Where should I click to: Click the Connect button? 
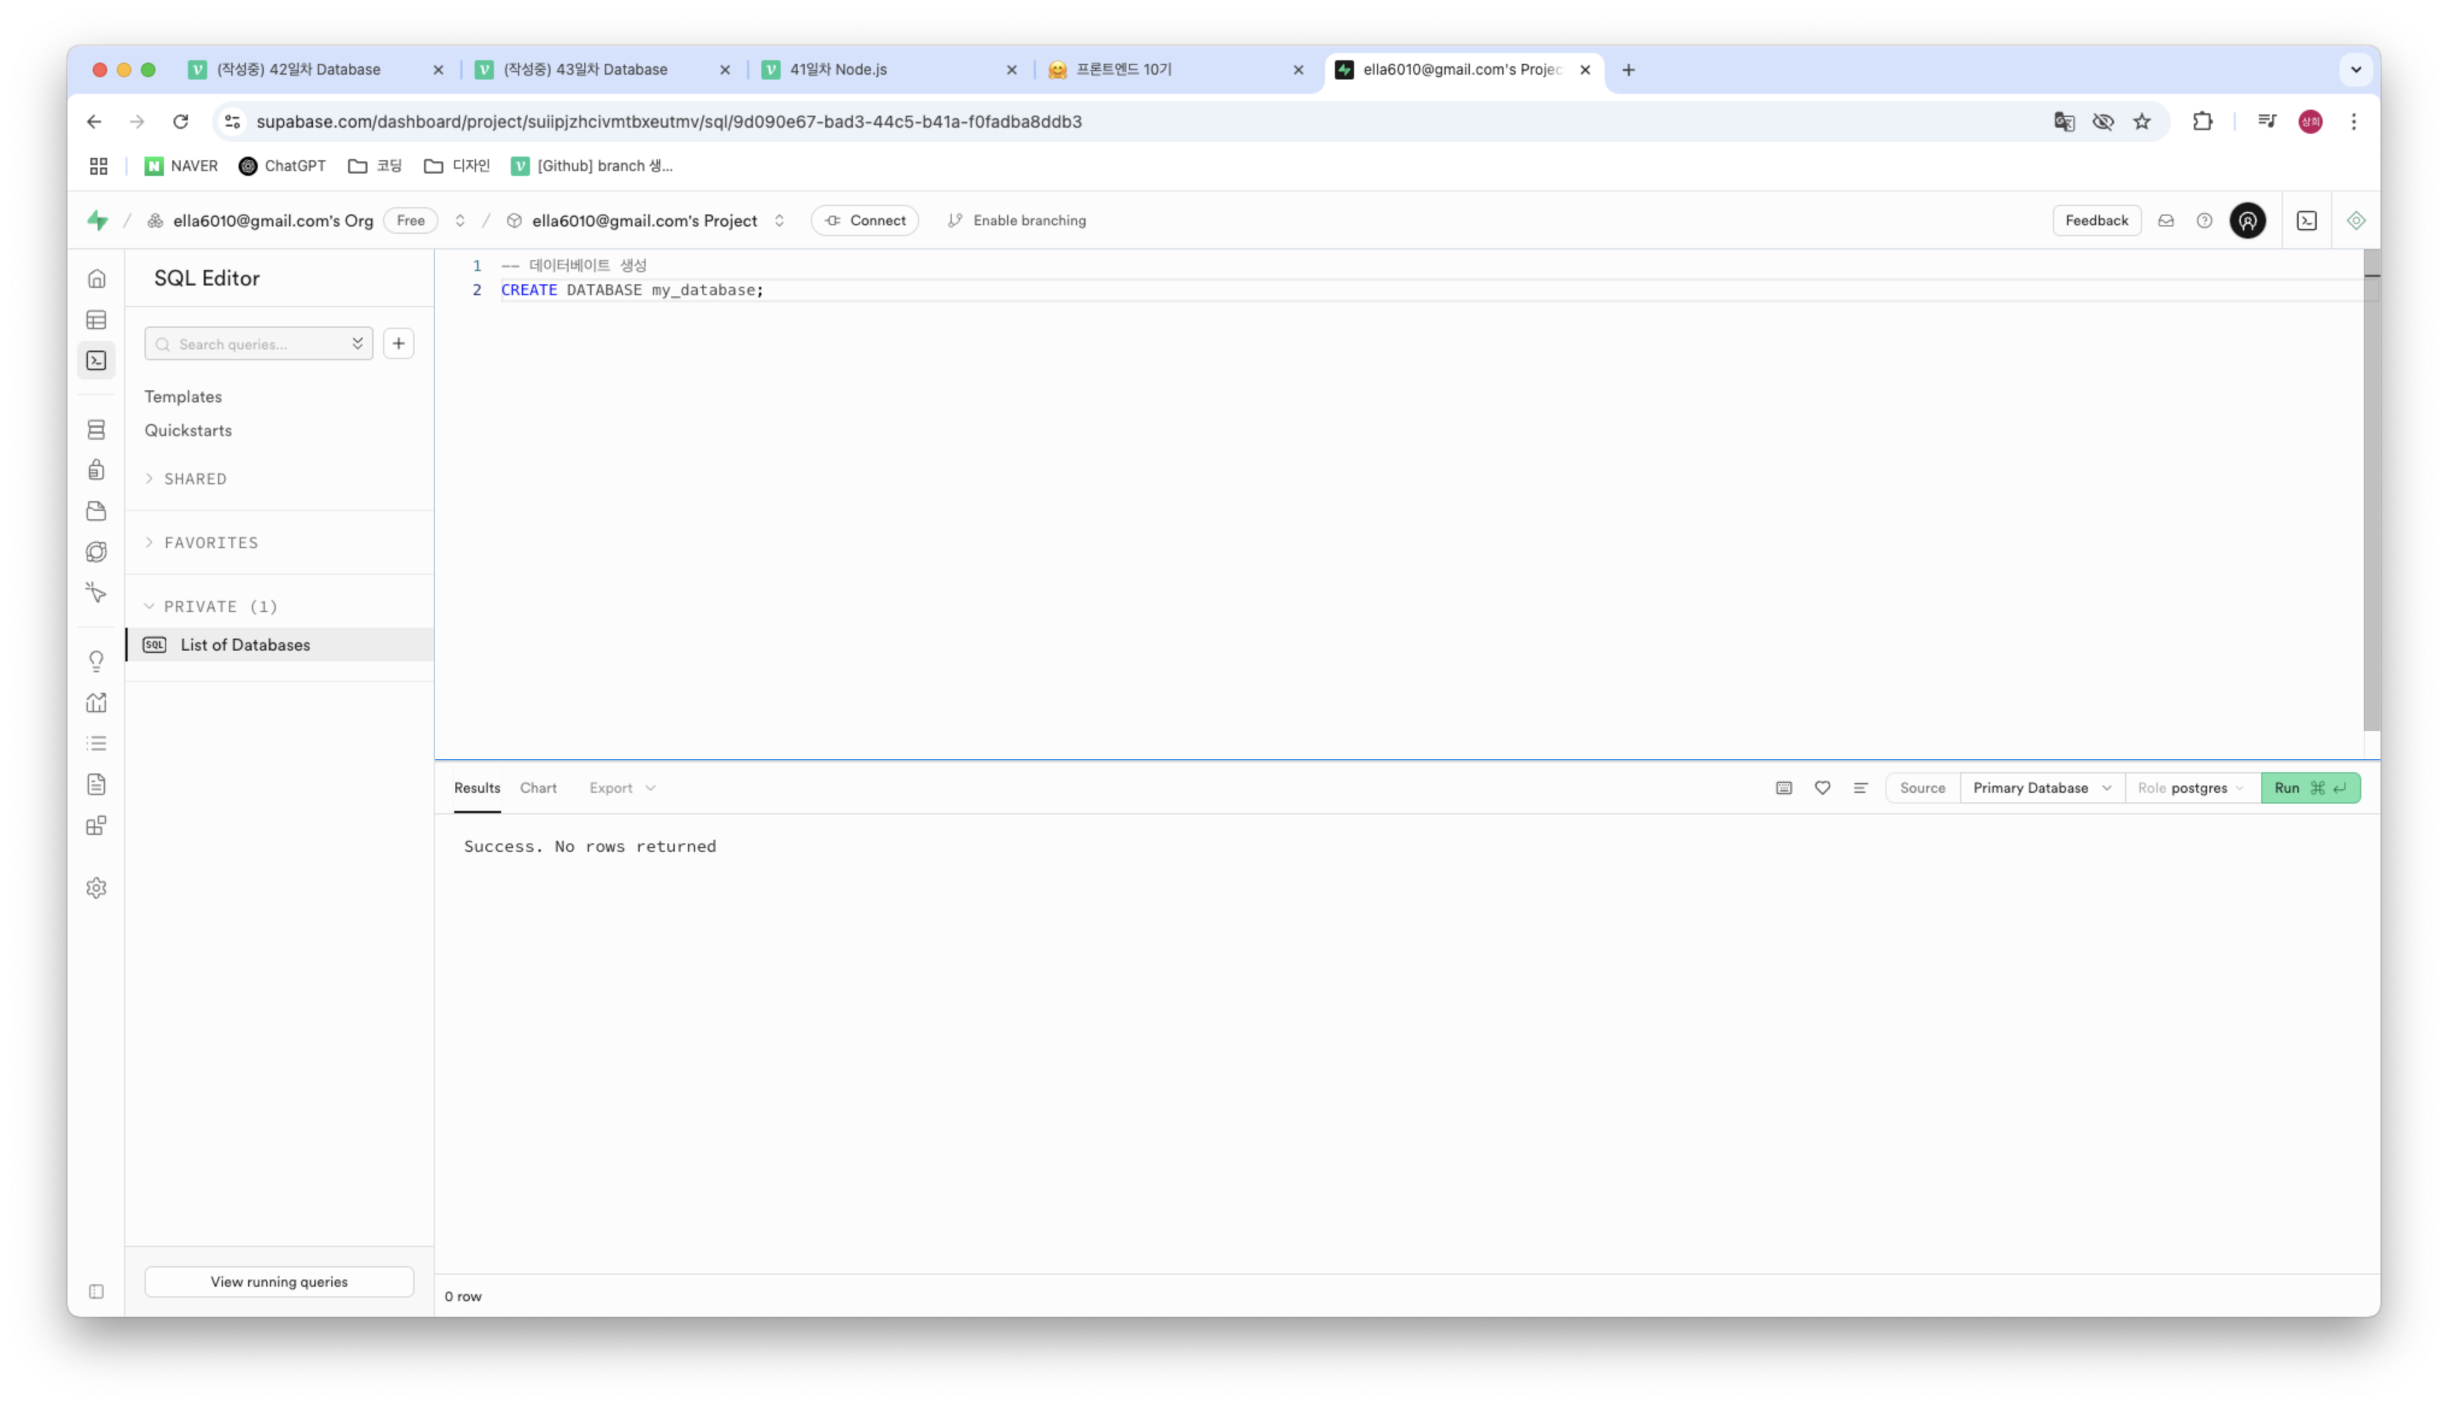pos(865,220)
